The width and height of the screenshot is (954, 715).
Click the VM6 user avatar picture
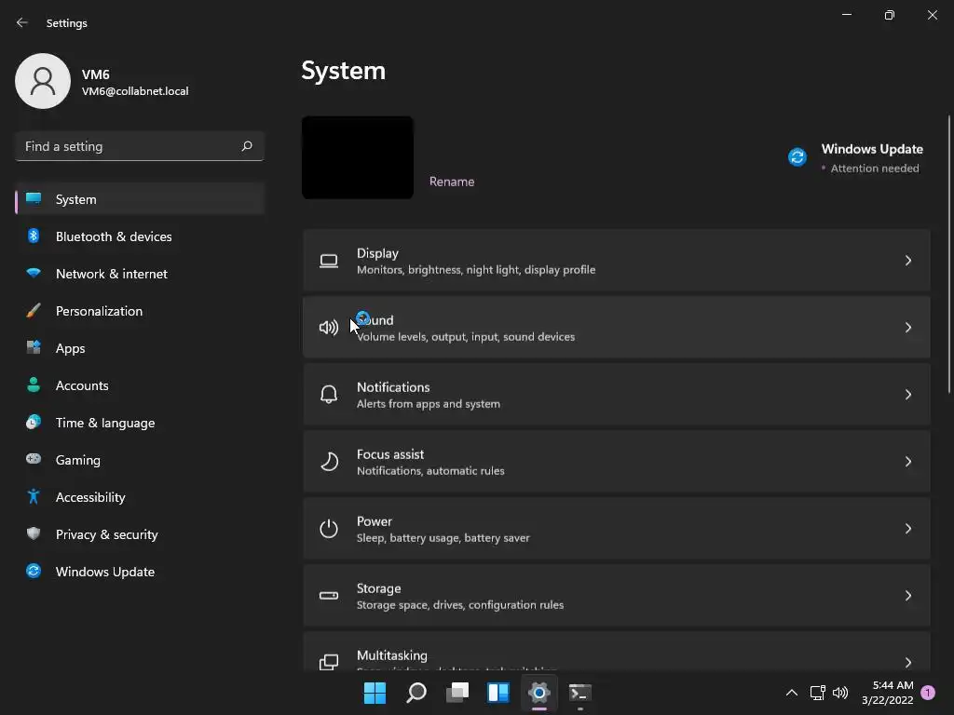pos(43,81)
